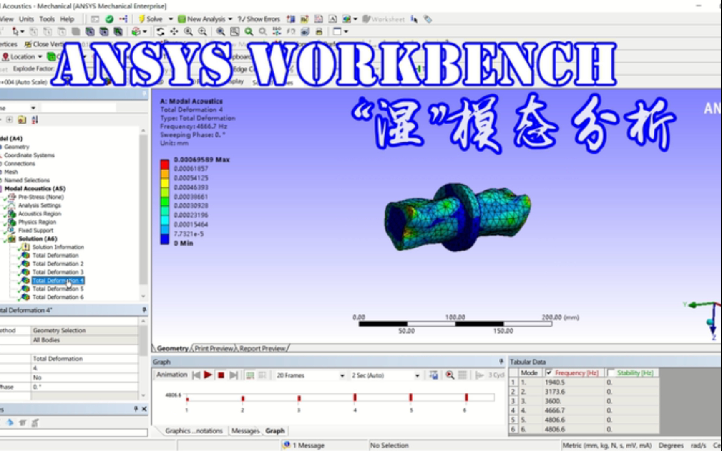Viewport: 722px width, 451px height.
Task: Click the Close Vertices icon
Action: [x=28, y=44]
